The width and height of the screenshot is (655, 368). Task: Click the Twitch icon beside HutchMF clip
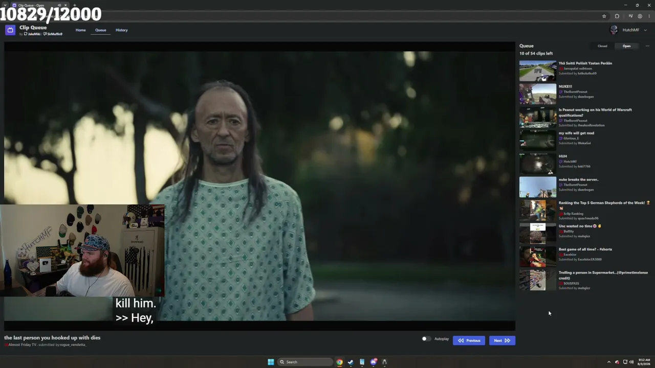point(561,162)
